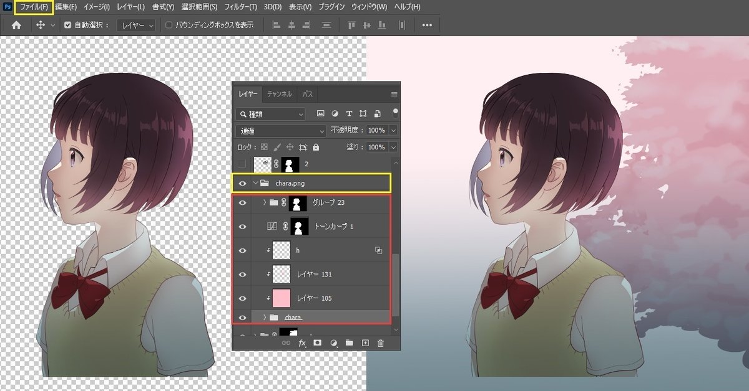
Task: Open the 塗り fill slider arrow
Action: coord(393,148)
